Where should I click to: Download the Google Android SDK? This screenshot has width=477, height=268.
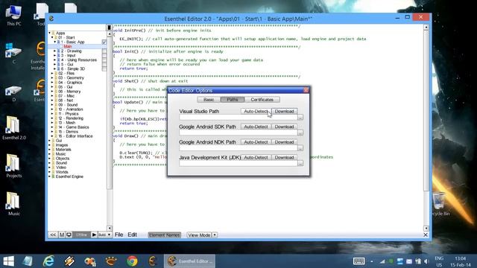pyautogui.click(x=284, y=127)
